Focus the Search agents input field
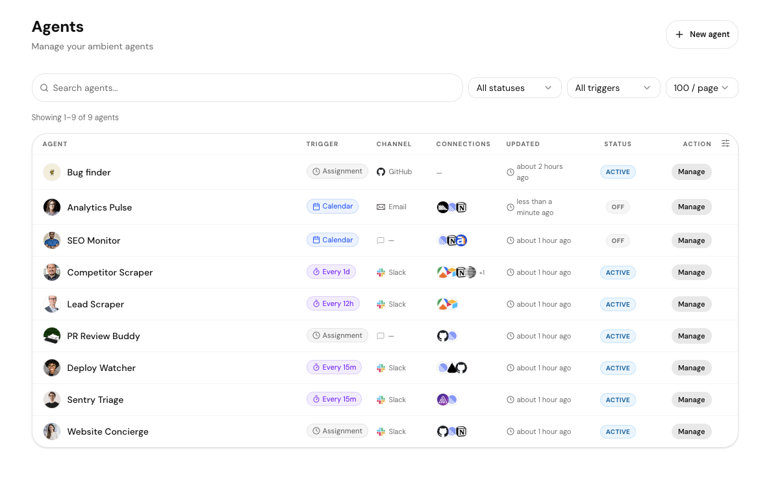Viewport: 771px width, 486px height. [253, 88]
